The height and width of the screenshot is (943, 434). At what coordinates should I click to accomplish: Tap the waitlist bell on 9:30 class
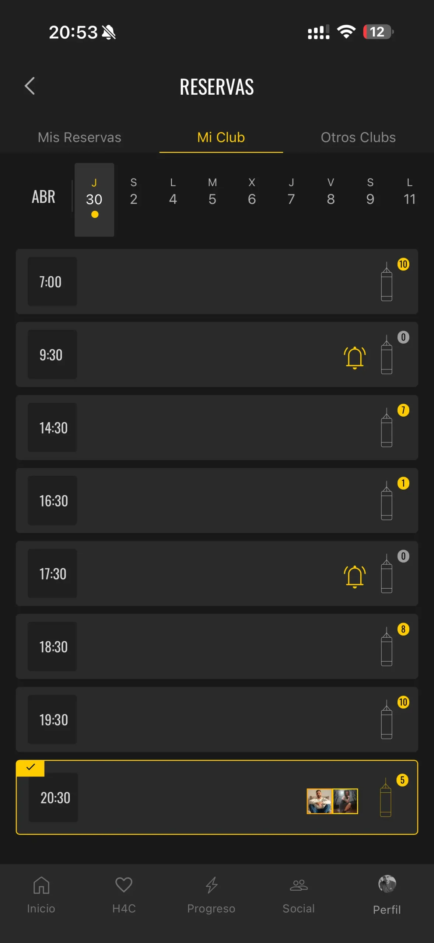pos(354,357)
